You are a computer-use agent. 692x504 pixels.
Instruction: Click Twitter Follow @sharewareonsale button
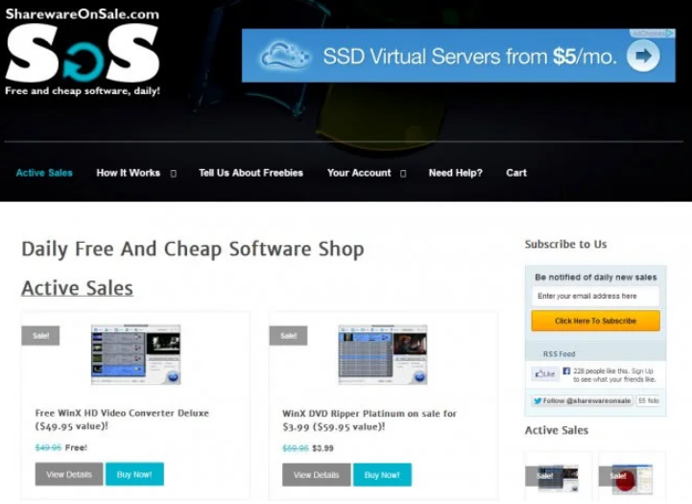[x=583, y=400]
